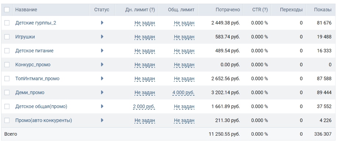Select Детское общая(промо) with its checkbox
Image resolution: width=338 pixels, height=143 pixels.
click(x=7, y=106)
